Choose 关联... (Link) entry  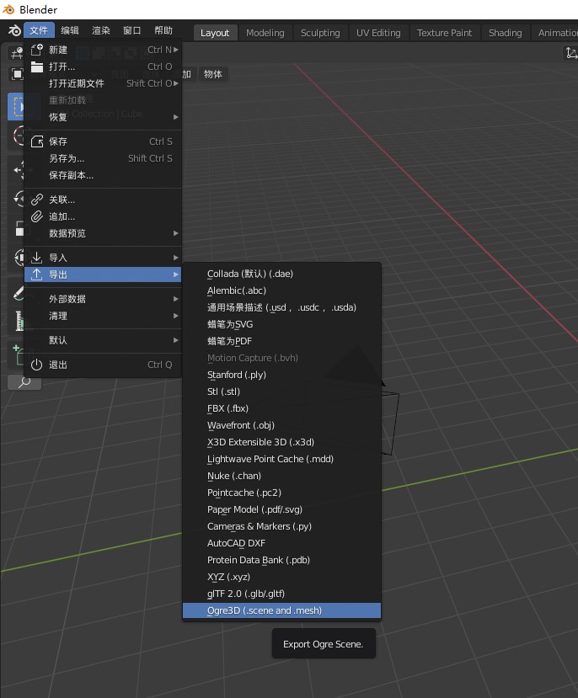(103, 200)
